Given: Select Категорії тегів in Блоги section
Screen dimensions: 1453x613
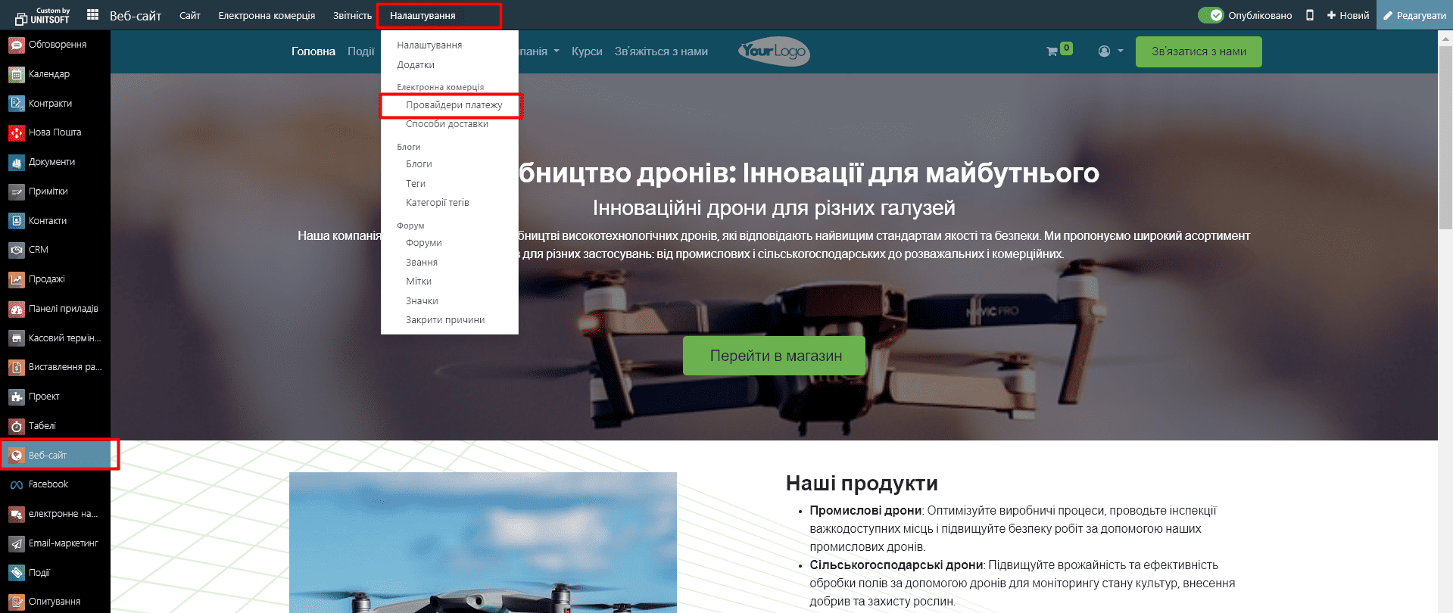Looking at the screenshot, I should click(x=437, y=203).
